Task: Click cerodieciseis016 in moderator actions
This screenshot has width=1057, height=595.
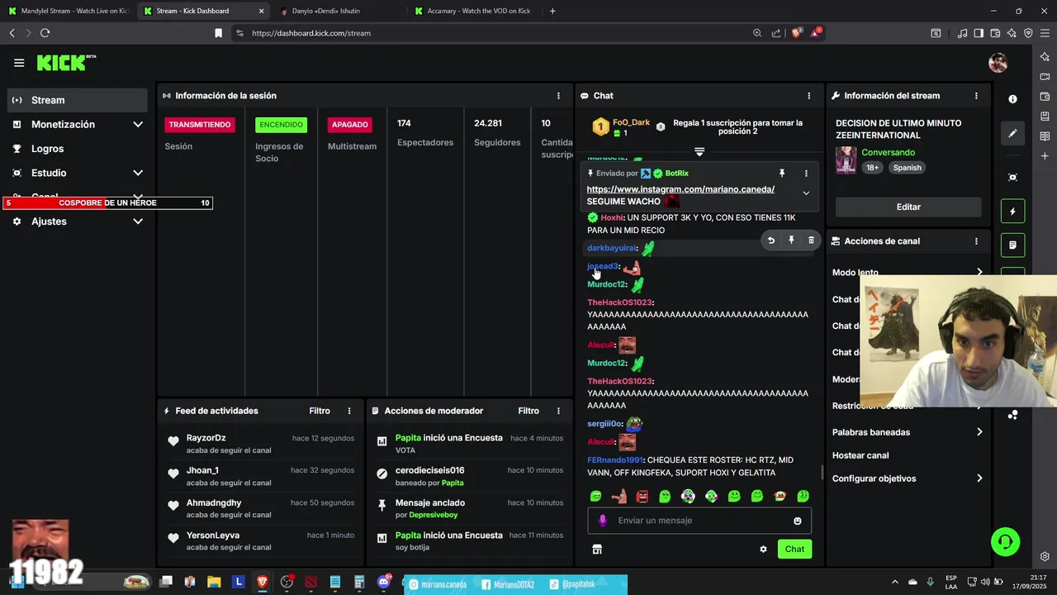Action: (x=429, y=470)
